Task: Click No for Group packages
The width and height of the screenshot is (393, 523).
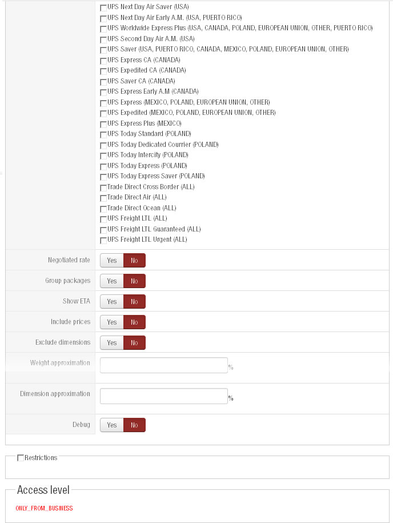Action: pyautogui.click(x=134, y=281)
